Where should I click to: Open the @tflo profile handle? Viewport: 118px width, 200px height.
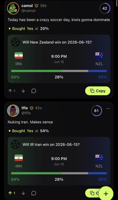(26, 113)
